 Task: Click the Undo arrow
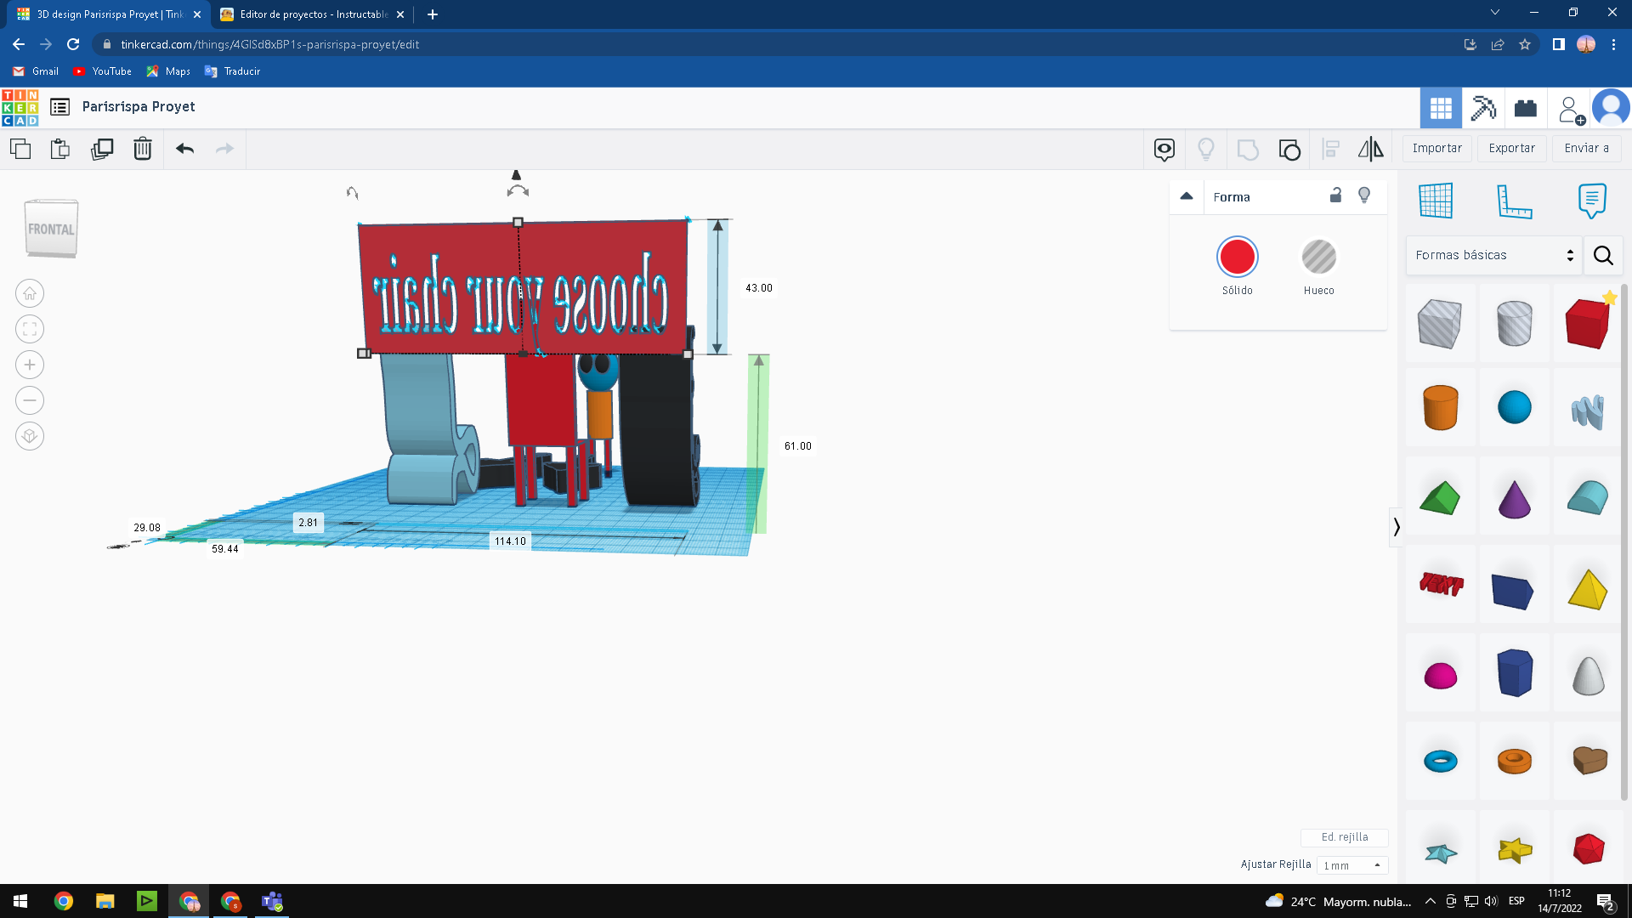[184, 150]
